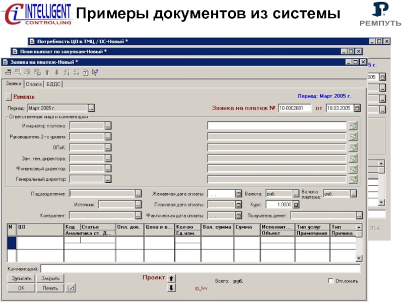Switch to the Оплата tab
Screen dimensions: 403x302
pos(34,84)
